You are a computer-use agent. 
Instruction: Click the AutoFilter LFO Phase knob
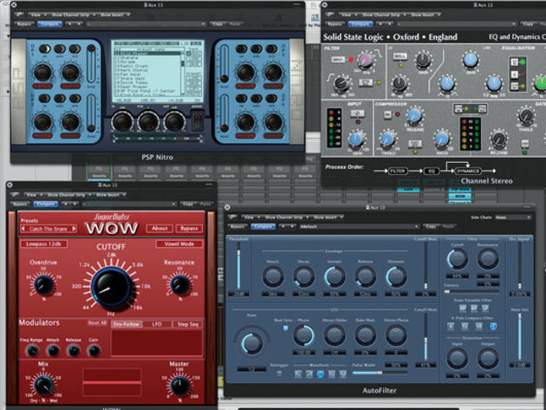point(303,335)
